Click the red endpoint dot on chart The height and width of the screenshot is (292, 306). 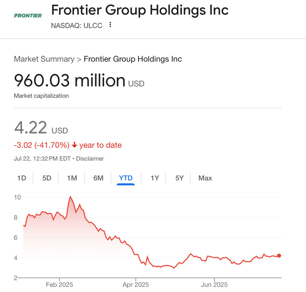pyautogui.click(x=279, y=255)
